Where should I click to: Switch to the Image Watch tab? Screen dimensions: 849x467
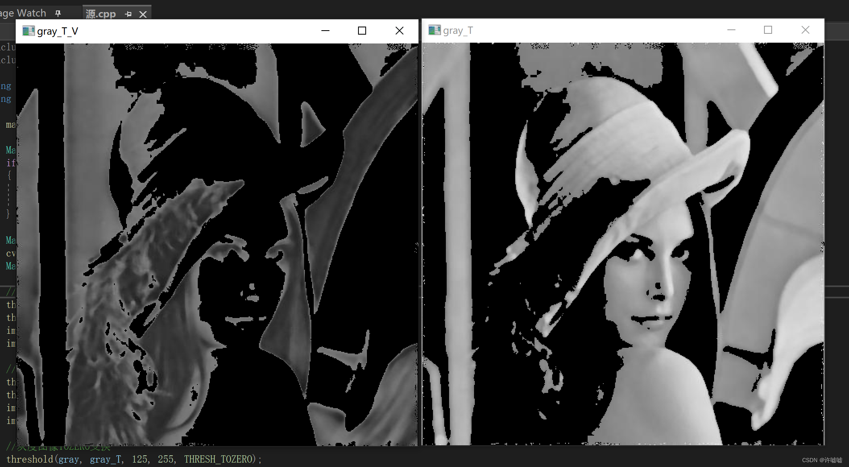pos(23,12)
